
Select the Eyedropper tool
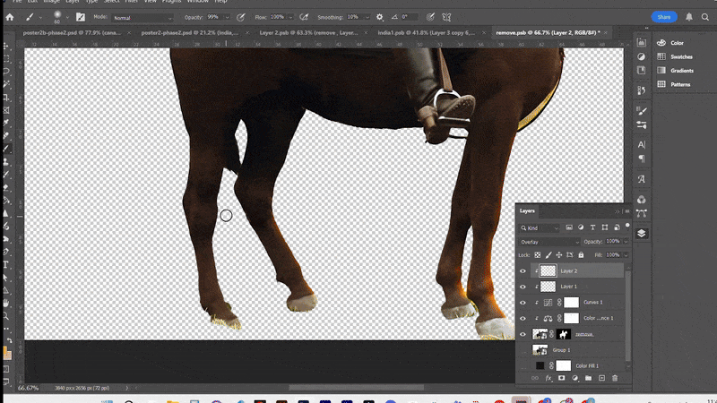tap(6, 123)
